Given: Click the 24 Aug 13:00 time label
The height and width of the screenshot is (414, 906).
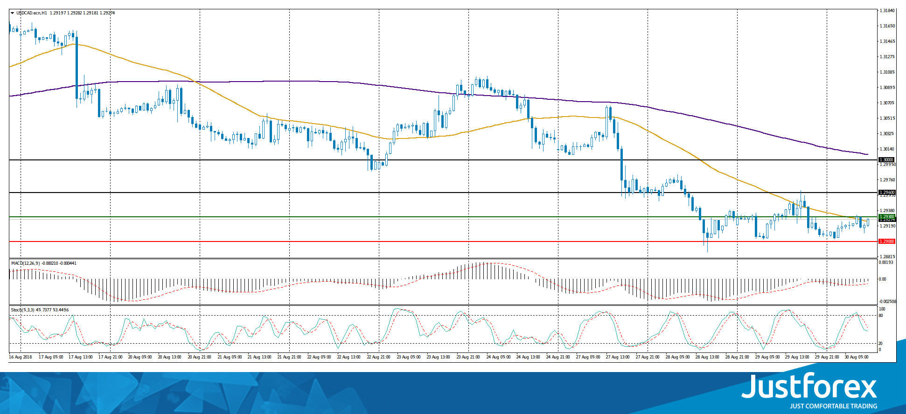Looking at the screenshot, I should tap(528, 357).
